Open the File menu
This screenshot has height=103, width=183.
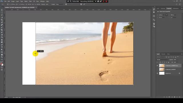pyautogui.click(x=5, y=1)
